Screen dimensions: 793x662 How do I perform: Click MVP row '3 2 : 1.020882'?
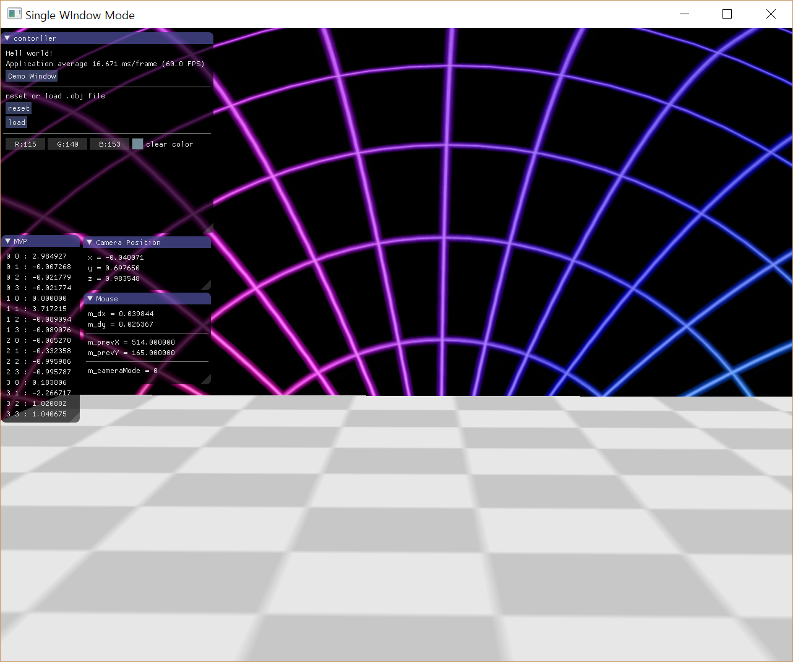tap(36, 403)
